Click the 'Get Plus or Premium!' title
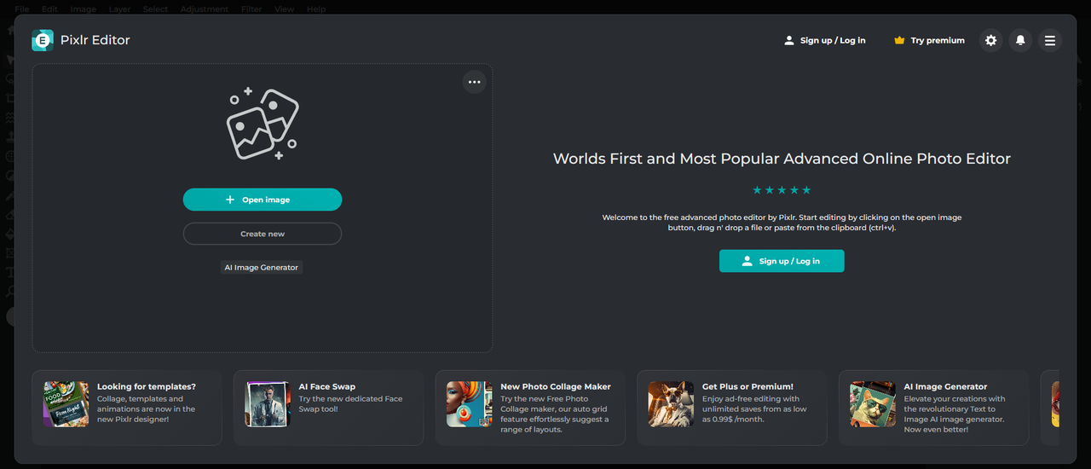This screenshot has width=1091, height=469. [x=748, y=386]
